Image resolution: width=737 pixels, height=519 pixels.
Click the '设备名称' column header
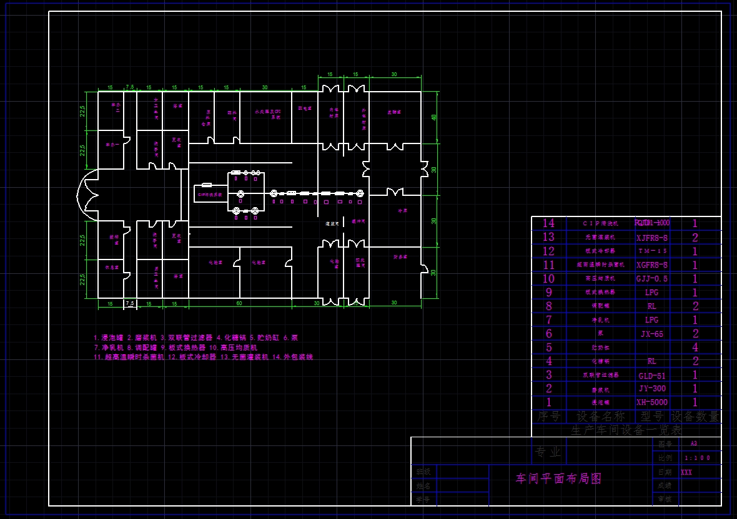(601, 416)
